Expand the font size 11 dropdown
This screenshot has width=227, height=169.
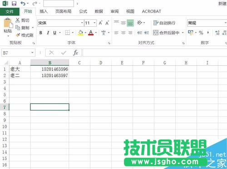coord(94,23)
